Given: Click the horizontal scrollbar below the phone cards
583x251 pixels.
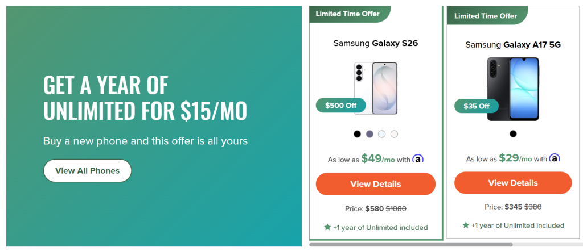Looking at the screenshot, I should click(410, 245).
